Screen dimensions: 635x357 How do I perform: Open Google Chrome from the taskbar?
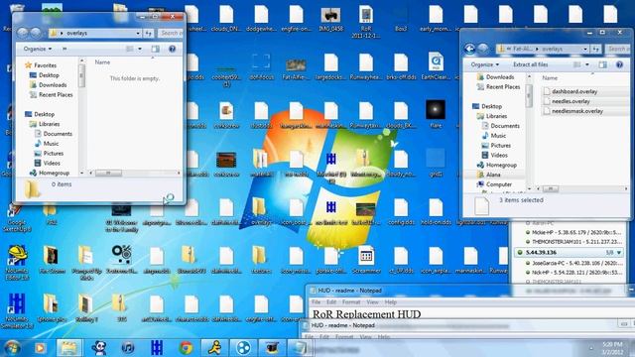(x=186, y=348)
